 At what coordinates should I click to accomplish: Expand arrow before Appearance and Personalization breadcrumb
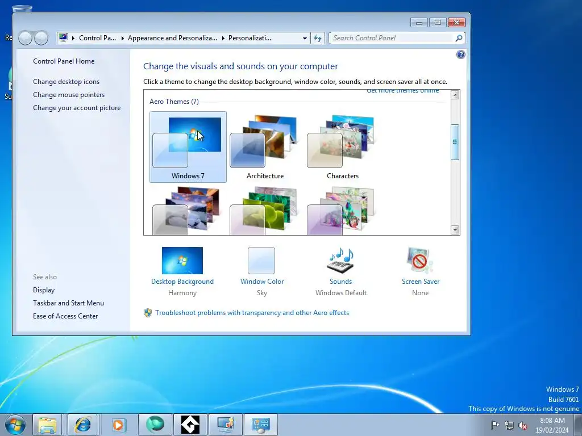pyautogui.click(x=123, y=38)
